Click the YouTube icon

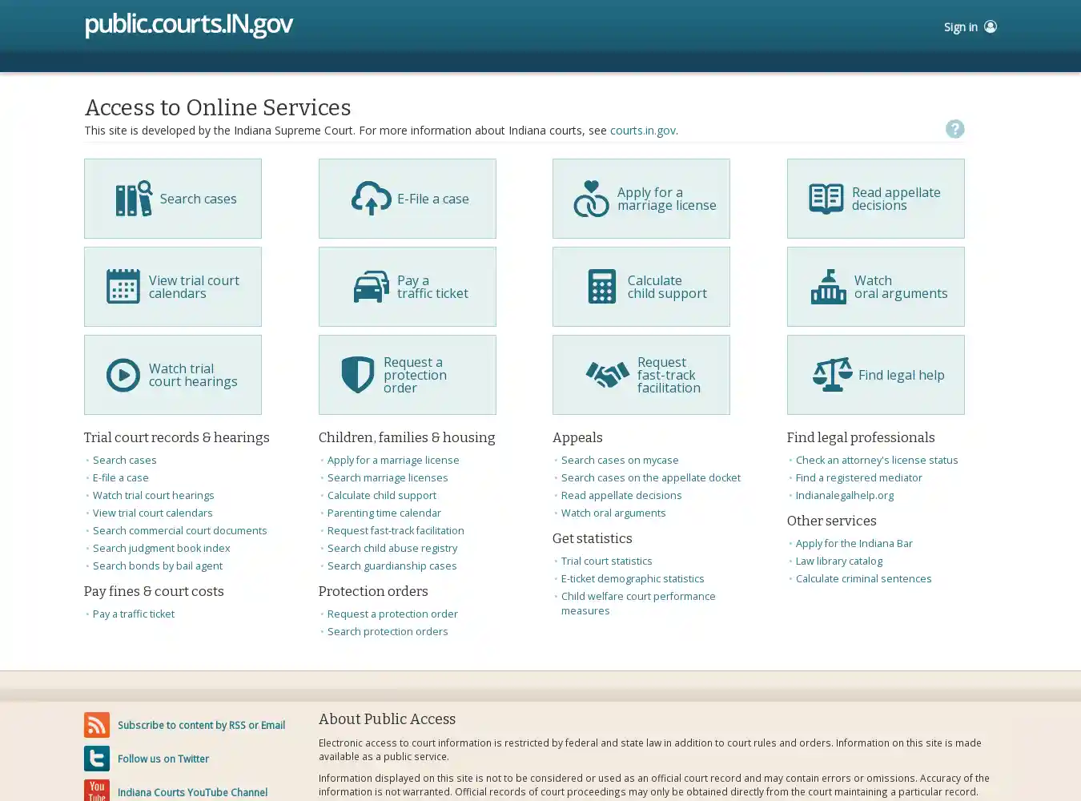(97, 791)
